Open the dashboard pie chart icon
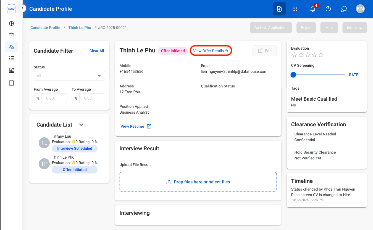The width and height of the screenshot is (373, 230). [11, 23]
